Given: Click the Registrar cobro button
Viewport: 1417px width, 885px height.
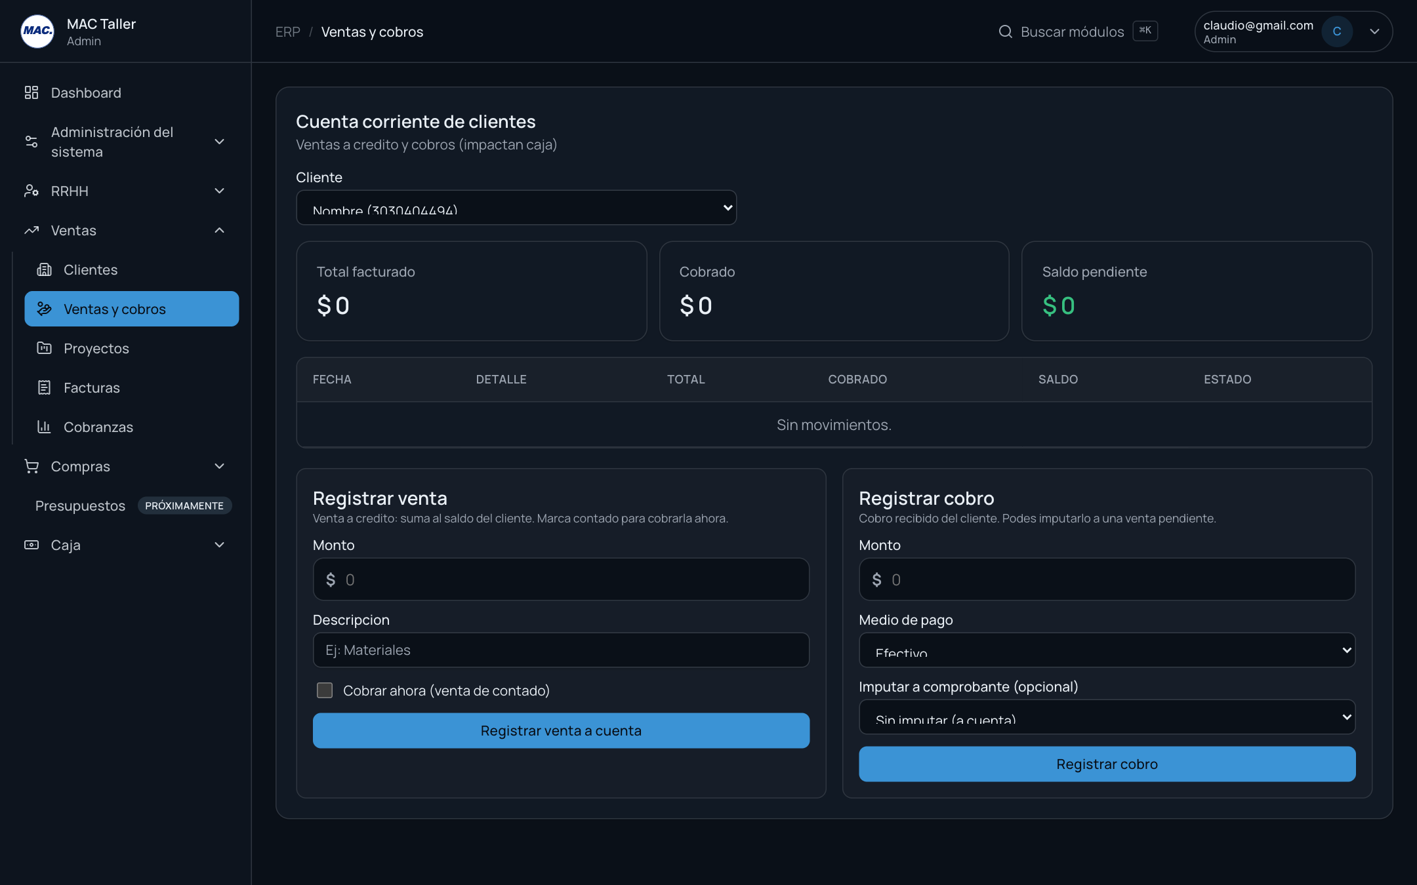Looking at the screenshot, I should point(1107,764).
